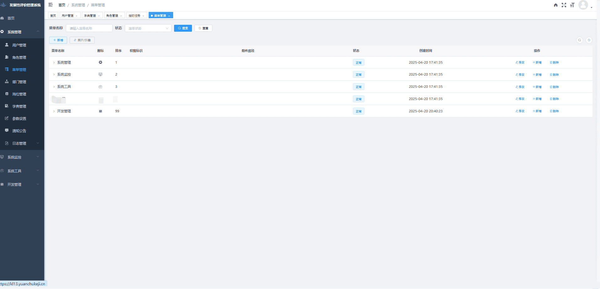Close the 用户管理 tab
The height and width of the screenshot is (289, 600).
[x=77, y=16]
